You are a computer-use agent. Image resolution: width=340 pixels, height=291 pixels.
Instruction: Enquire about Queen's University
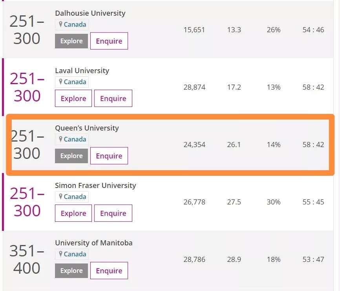coord(109,156)
